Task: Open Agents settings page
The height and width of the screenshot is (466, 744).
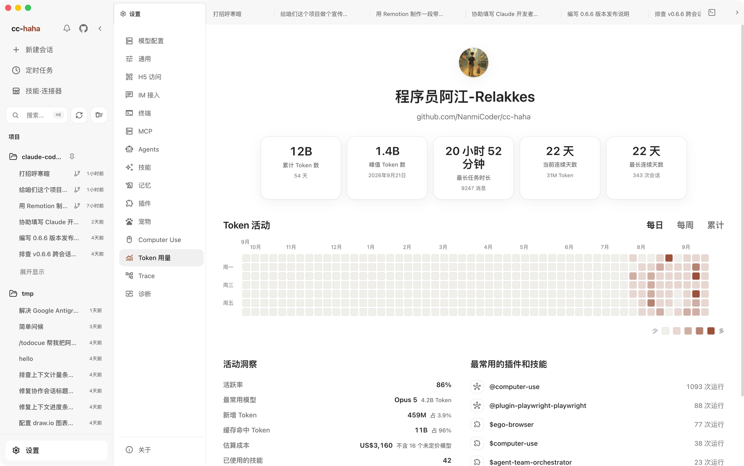Action: 161,149
